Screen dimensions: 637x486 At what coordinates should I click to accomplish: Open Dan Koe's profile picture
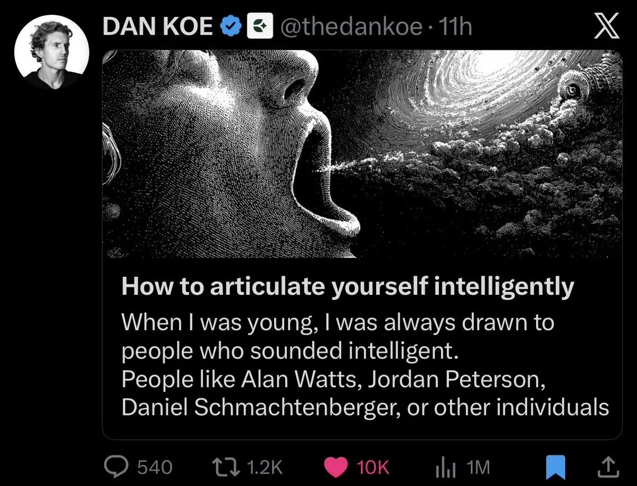(x=52, y=53)
